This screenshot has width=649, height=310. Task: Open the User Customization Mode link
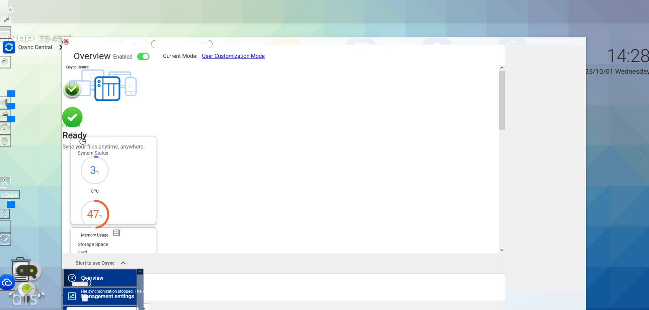point(233,56)
